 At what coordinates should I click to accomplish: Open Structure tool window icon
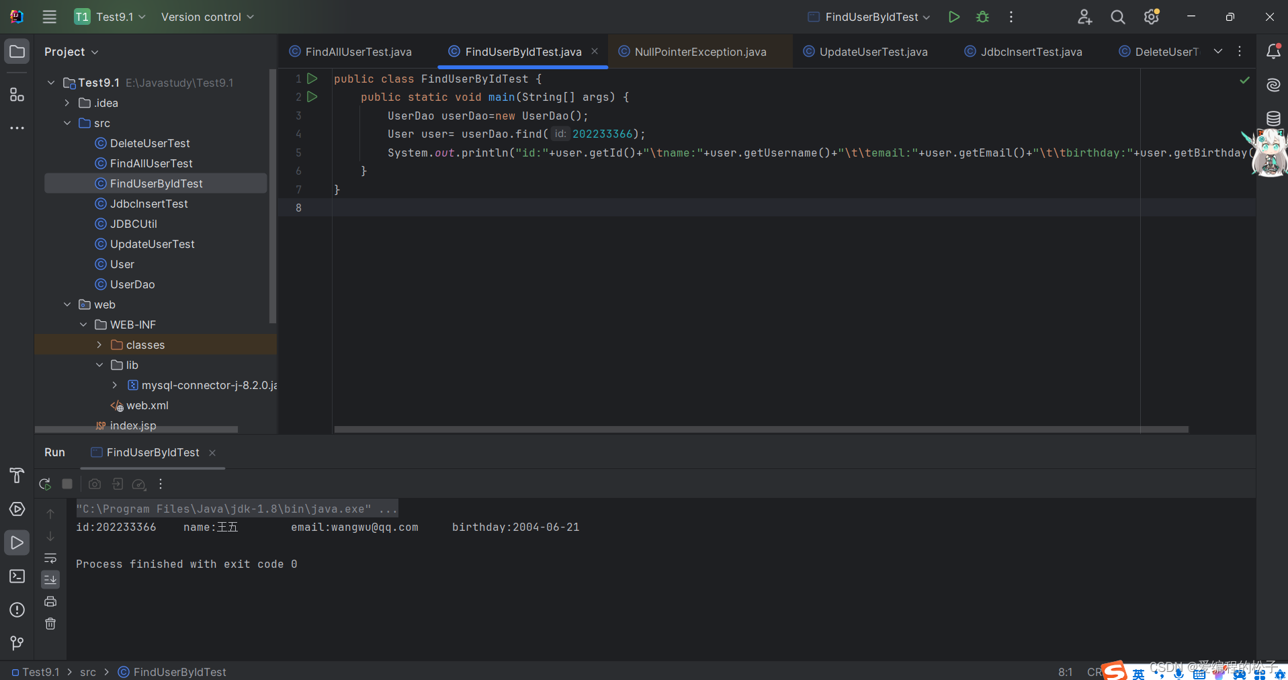[x=17, y=95]
